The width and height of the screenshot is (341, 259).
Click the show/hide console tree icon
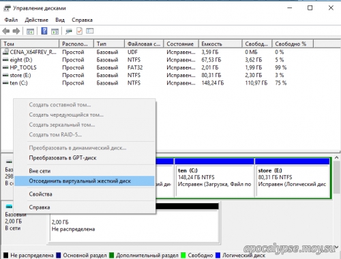pyautogui.click(x=30, y=31)
